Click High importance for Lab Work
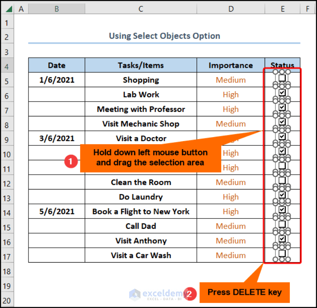The height and width of the screenshot is (308, 317). pos(231,94)
